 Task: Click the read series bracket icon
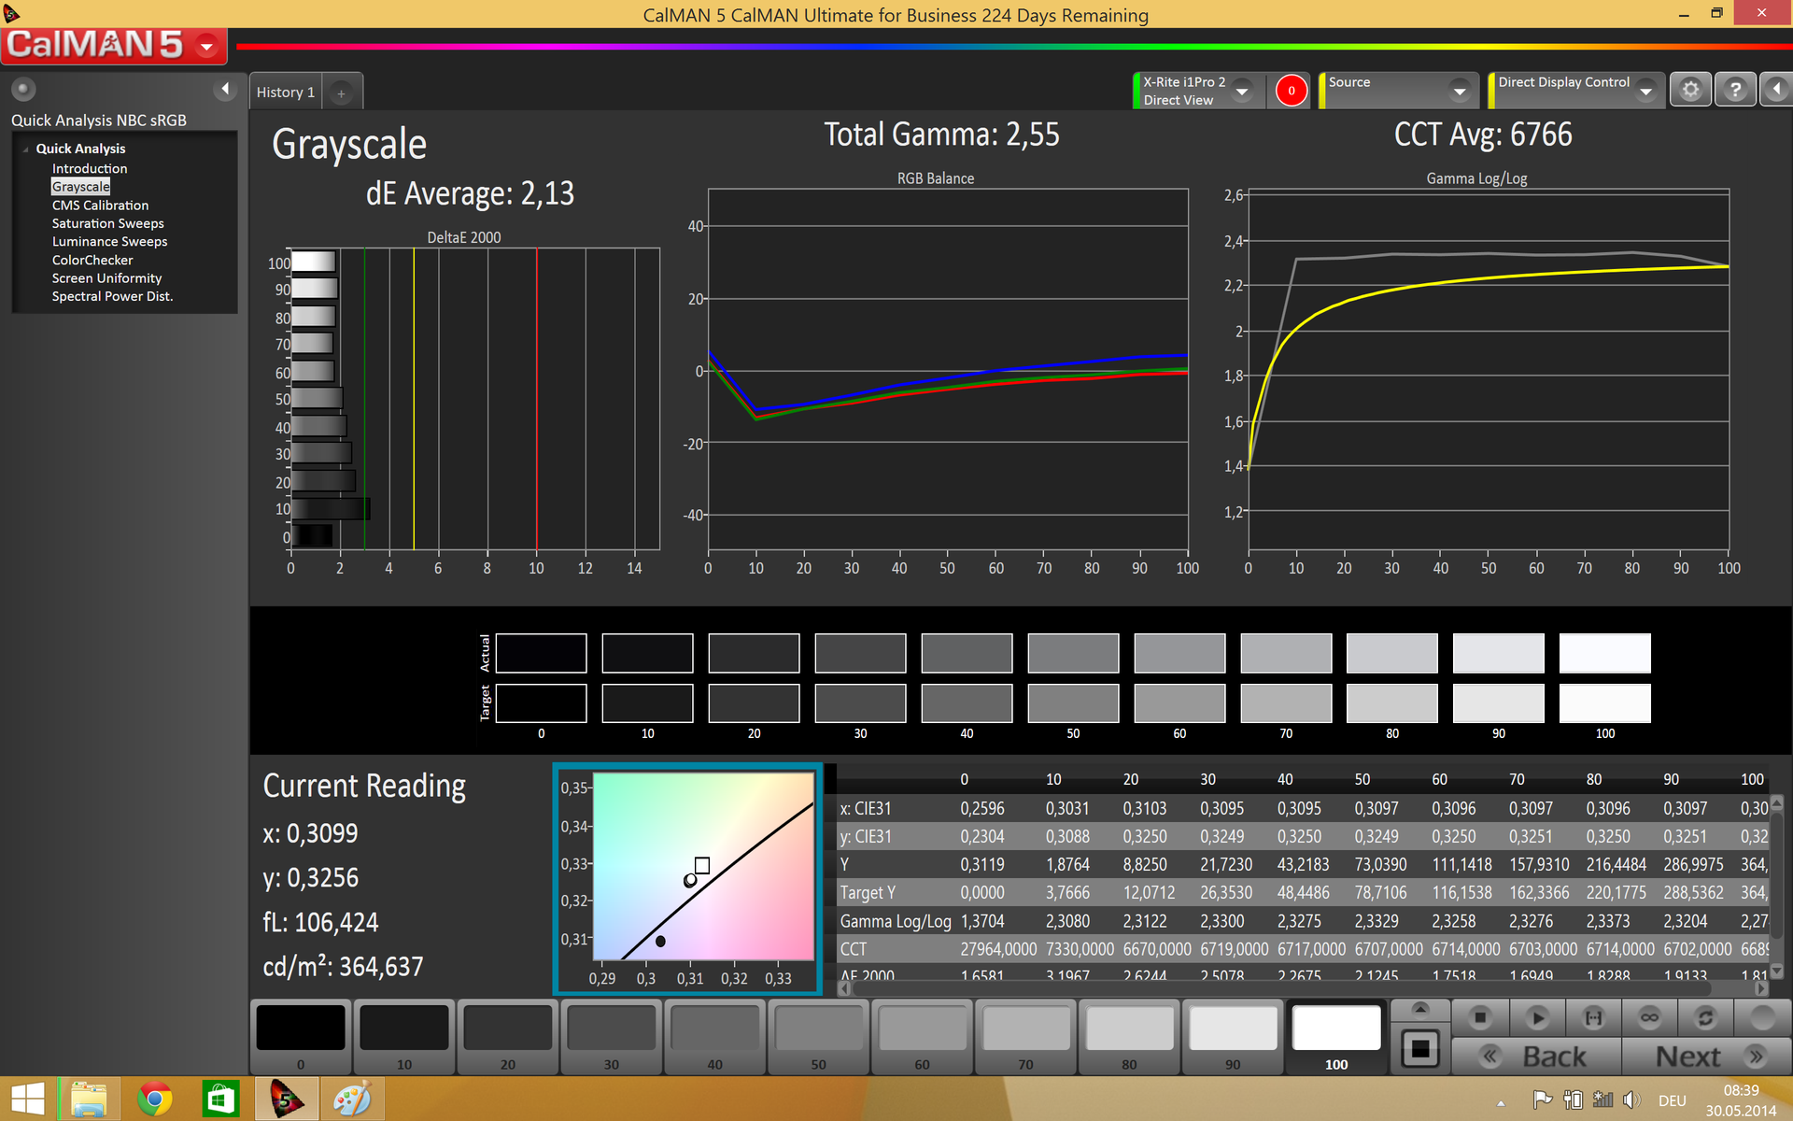point(1593,1017)
